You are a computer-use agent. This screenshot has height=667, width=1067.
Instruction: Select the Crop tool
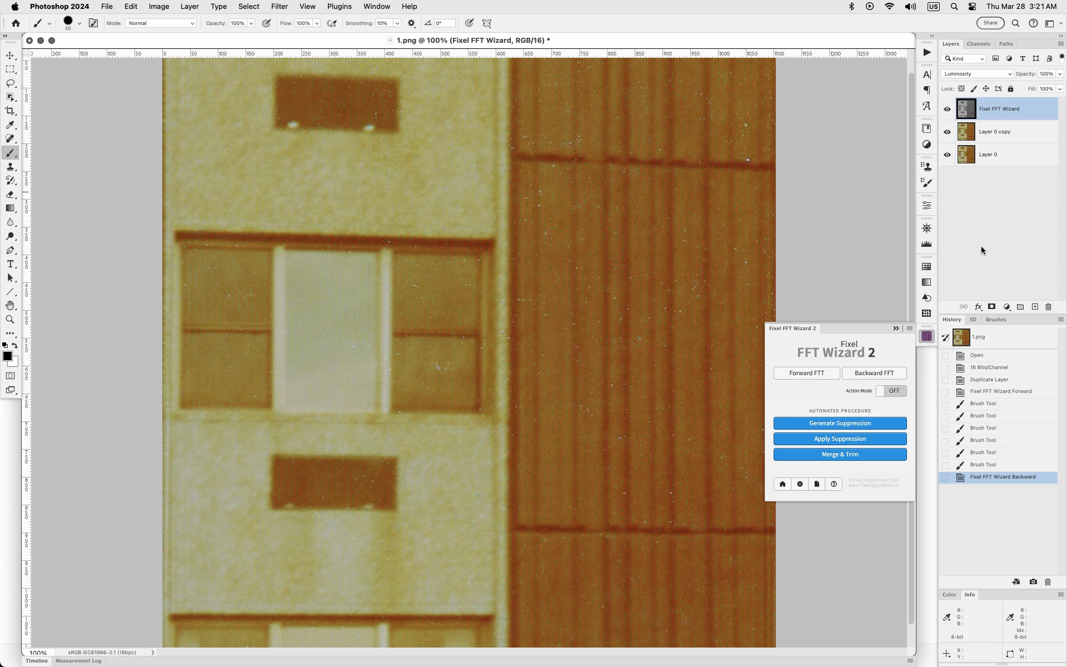pos(10,111)
